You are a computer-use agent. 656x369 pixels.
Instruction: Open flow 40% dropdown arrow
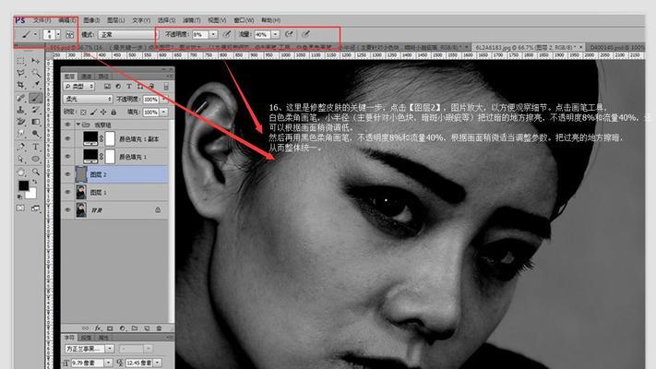[x=275, y=34]
